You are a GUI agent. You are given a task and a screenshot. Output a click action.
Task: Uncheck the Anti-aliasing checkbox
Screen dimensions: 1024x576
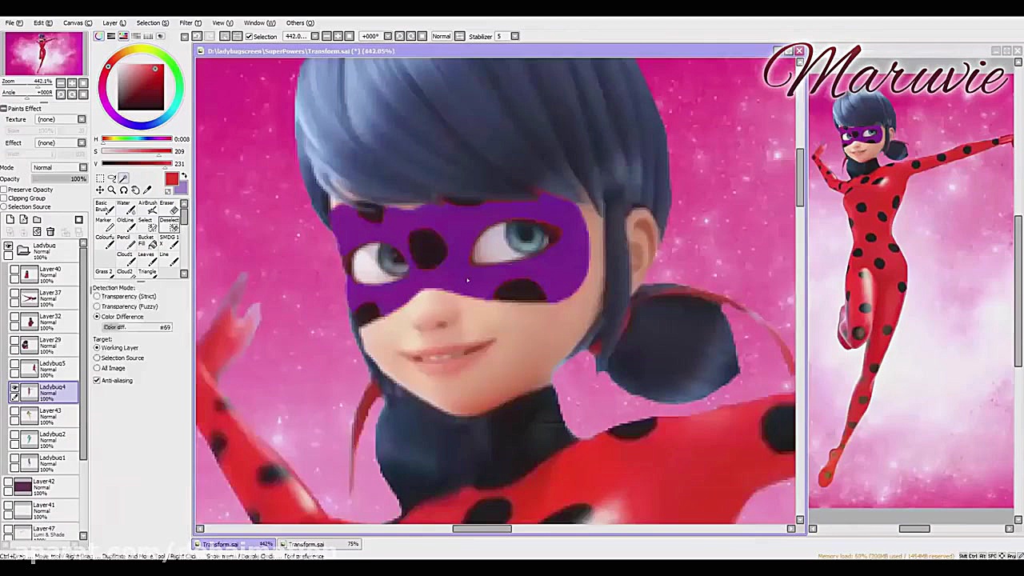pos(97,381)
